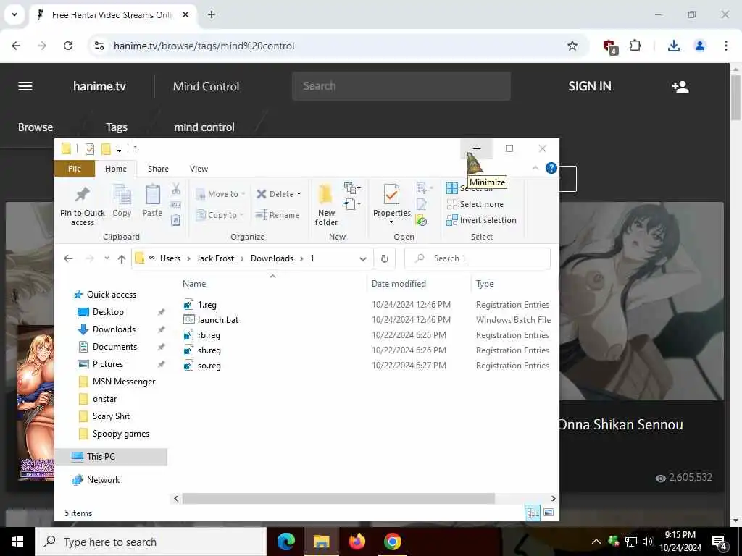
Task: Click the Browse breadcrumb link
Action: pyautogui.click(x=36, y=127)
